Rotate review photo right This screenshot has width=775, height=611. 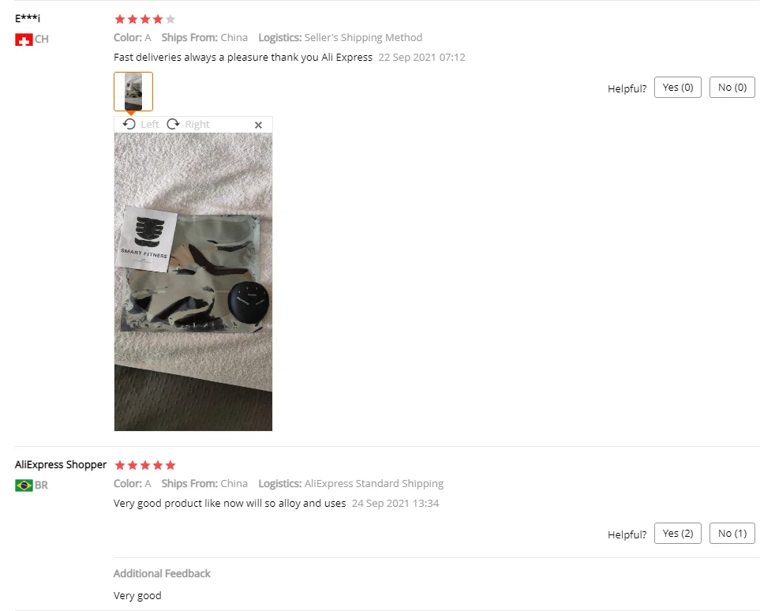[x=189, y=124]
